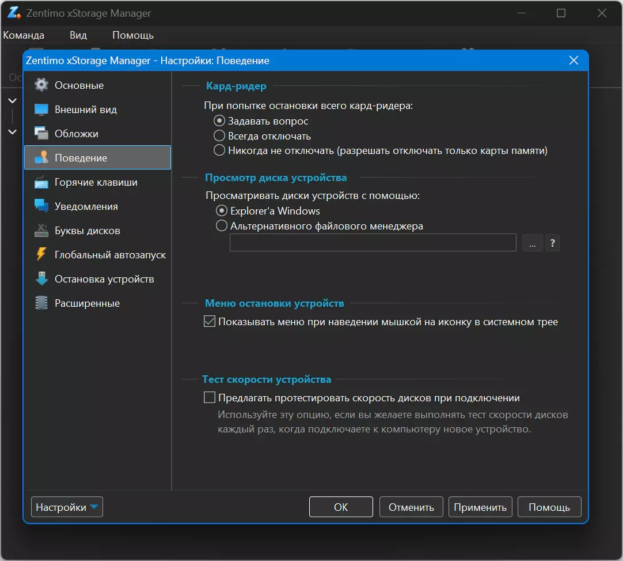This screenshot has width=623, height=561.
Task: Open the Остановка устройств settings page
Action: pyautogui.click(x=98, y=279)
